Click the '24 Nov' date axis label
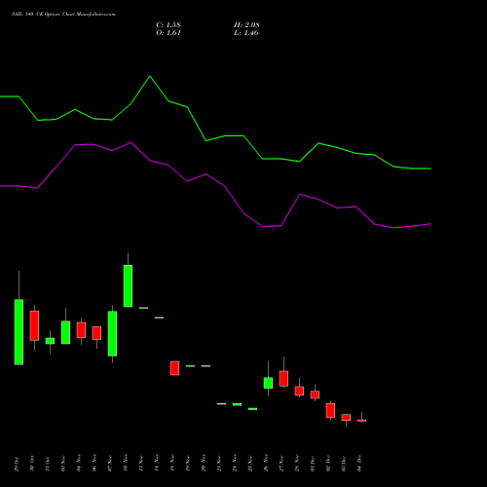Screen dimensions: 487x487 click(x=235, y=464)
